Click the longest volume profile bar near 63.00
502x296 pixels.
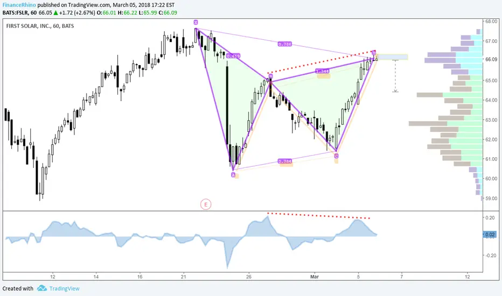(x=445, y=124)
